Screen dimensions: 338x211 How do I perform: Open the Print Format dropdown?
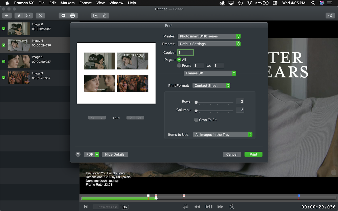pyautogui.click(x=211, y=85)
